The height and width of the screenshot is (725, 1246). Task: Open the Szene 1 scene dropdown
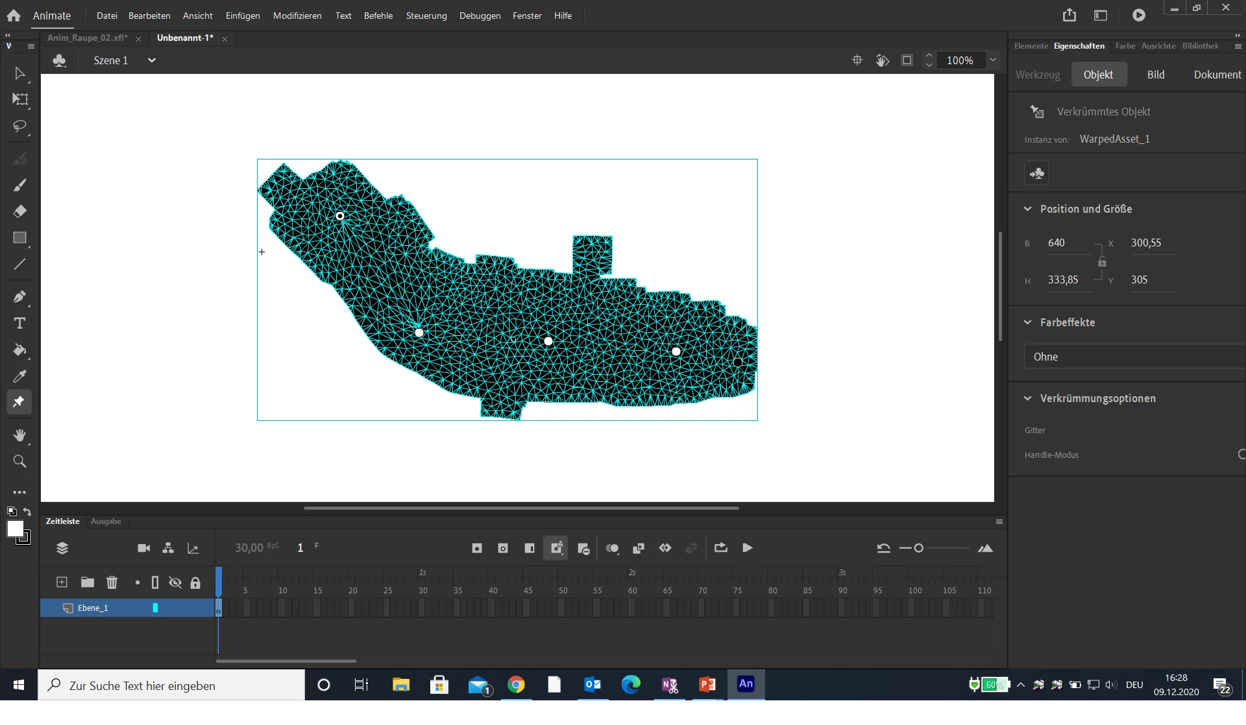point(151,60)
